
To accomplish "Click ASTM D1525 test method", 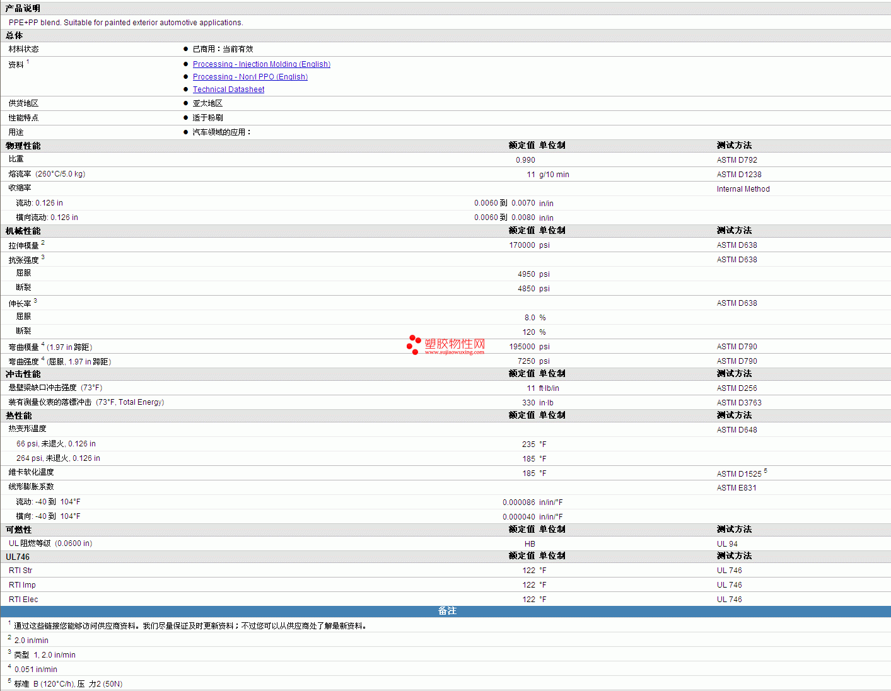I will click(x=739, y=473).
